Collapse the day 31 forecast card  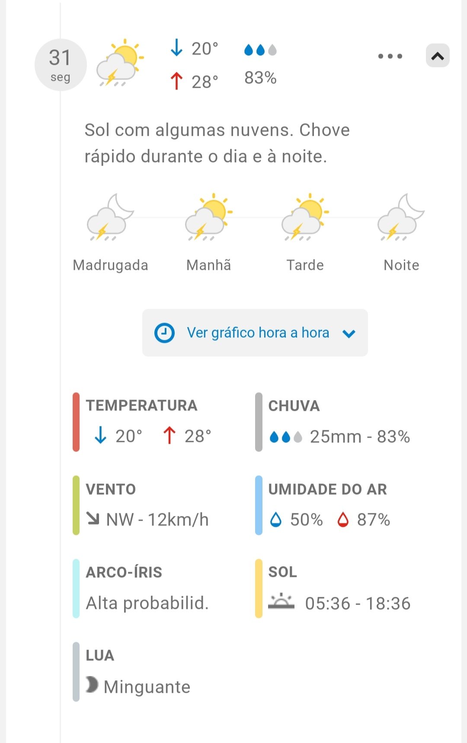tap(438, 56)
